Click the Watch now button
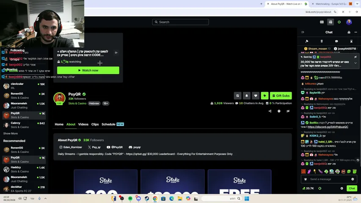This screenshot has height=203, width=361. (88, 70)
